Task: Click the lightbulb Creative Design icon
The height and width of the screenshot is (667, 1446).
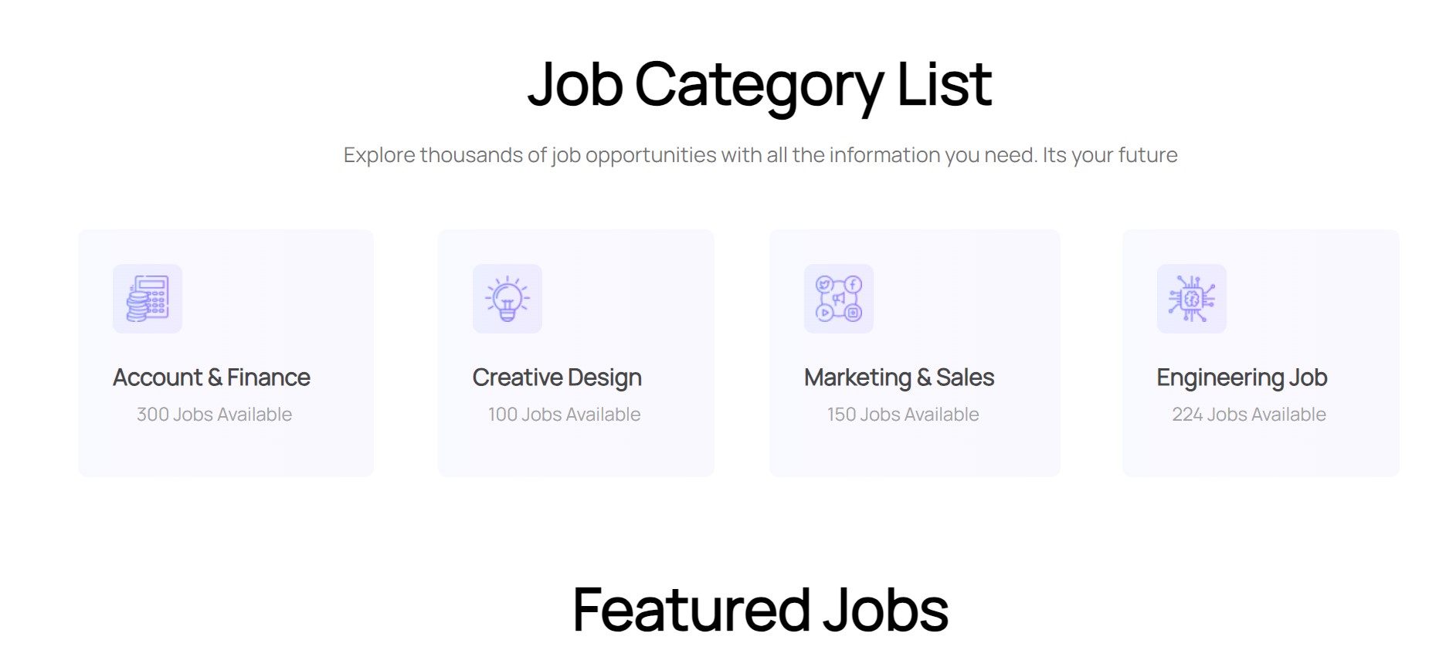Action: [507, 299]
